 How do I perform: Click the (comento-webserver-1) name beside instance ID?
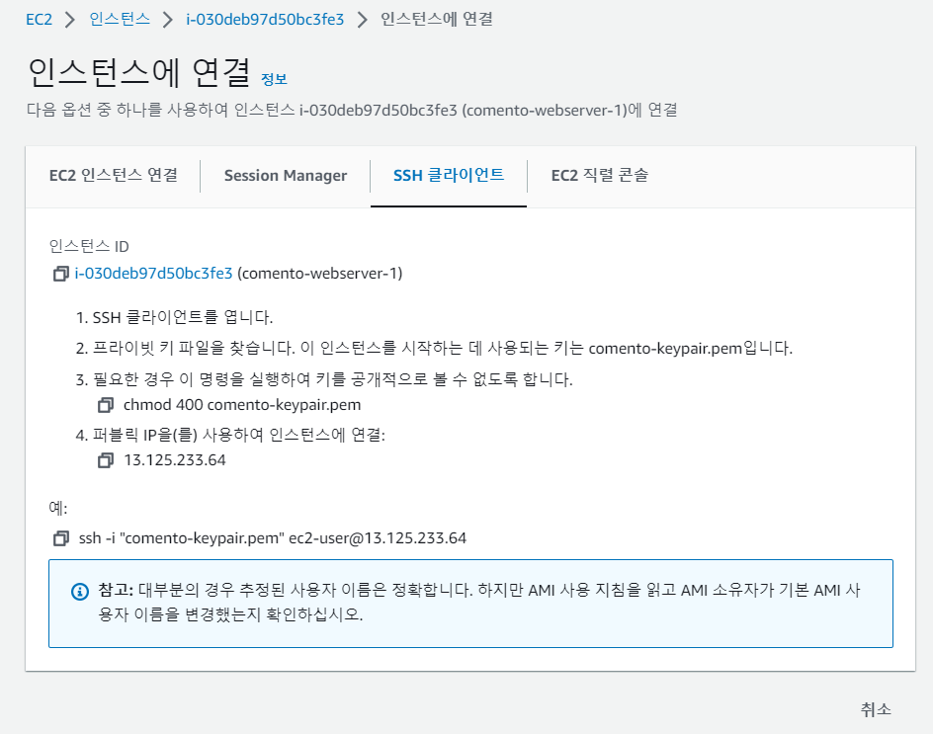point(320,274)
